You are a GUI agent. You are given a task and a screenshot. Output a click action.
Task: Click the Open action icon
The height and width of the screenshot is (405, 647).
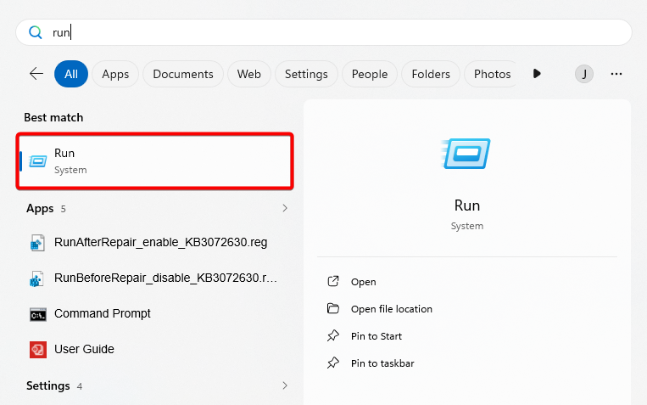pos(333,281)
